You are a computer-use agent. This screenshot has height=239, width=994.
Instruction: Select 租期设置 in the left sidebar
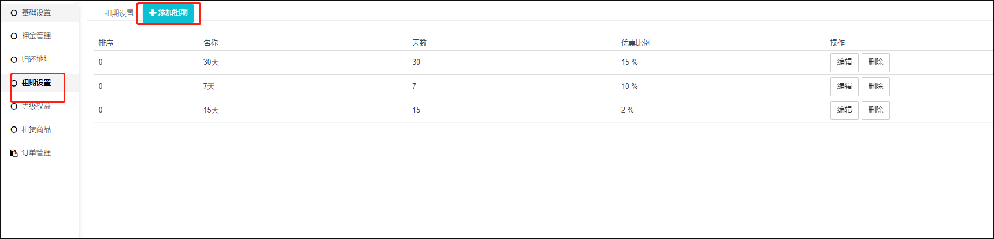click(x=36, y=83)
